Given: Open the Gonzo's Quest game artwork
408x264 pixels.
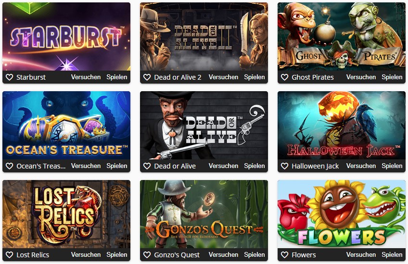Looking at the screenshot, I should click(204, 214).
